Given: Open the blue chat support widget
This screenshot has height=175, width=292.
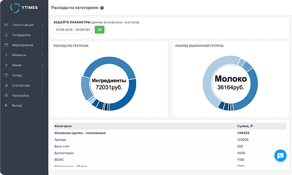Looking at the screenshot, I should click(x=279, y=155).
